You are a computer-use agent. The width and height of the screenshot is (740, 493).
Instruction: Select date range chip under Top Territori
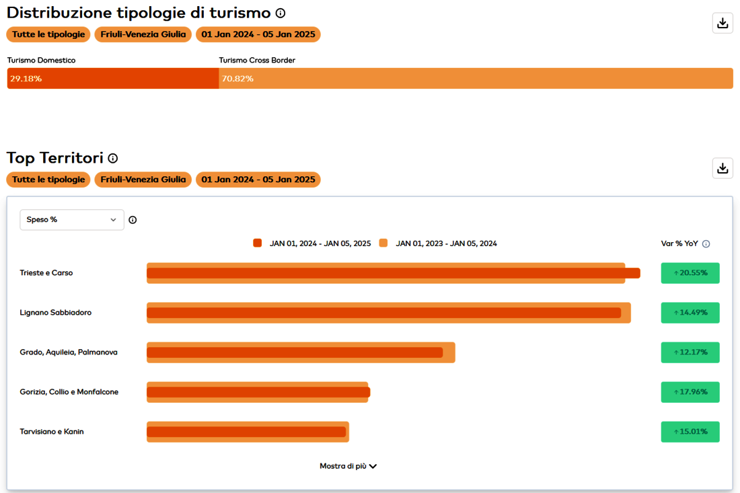[x=258, y=180]
